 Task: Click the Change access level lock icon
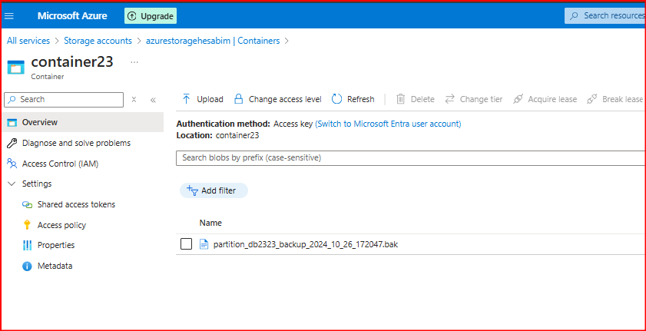coord(238,99)
